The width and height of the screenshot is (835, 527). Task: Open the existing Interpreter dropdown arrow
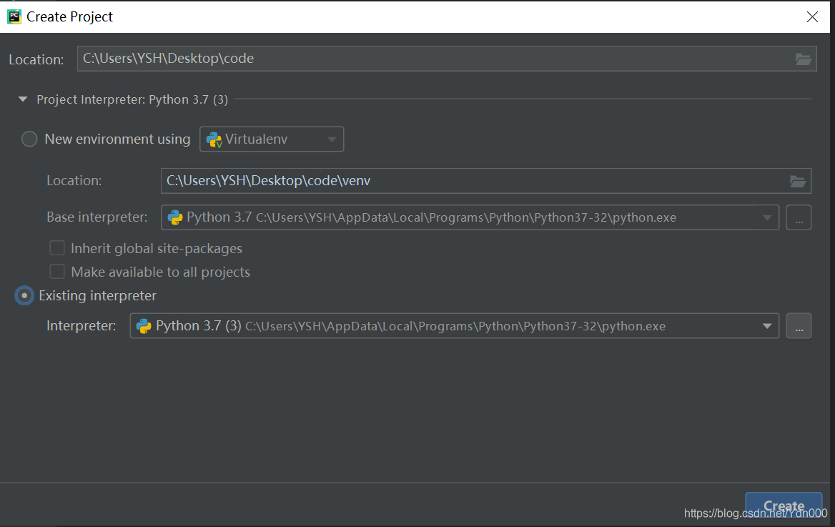pyautogui.click(x=767, y=326)
